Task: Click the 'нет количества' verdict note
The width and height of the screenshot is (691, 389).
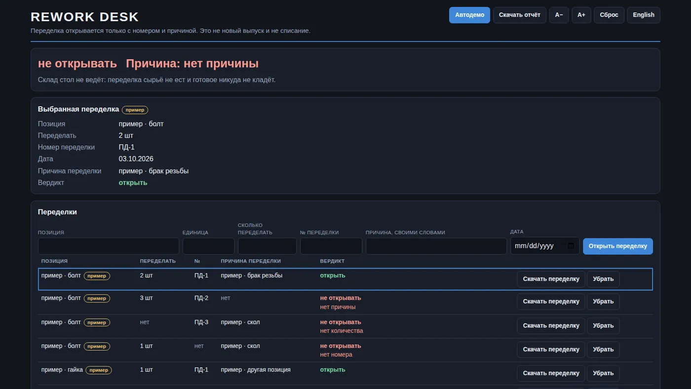Action: [x=342, y=331]
